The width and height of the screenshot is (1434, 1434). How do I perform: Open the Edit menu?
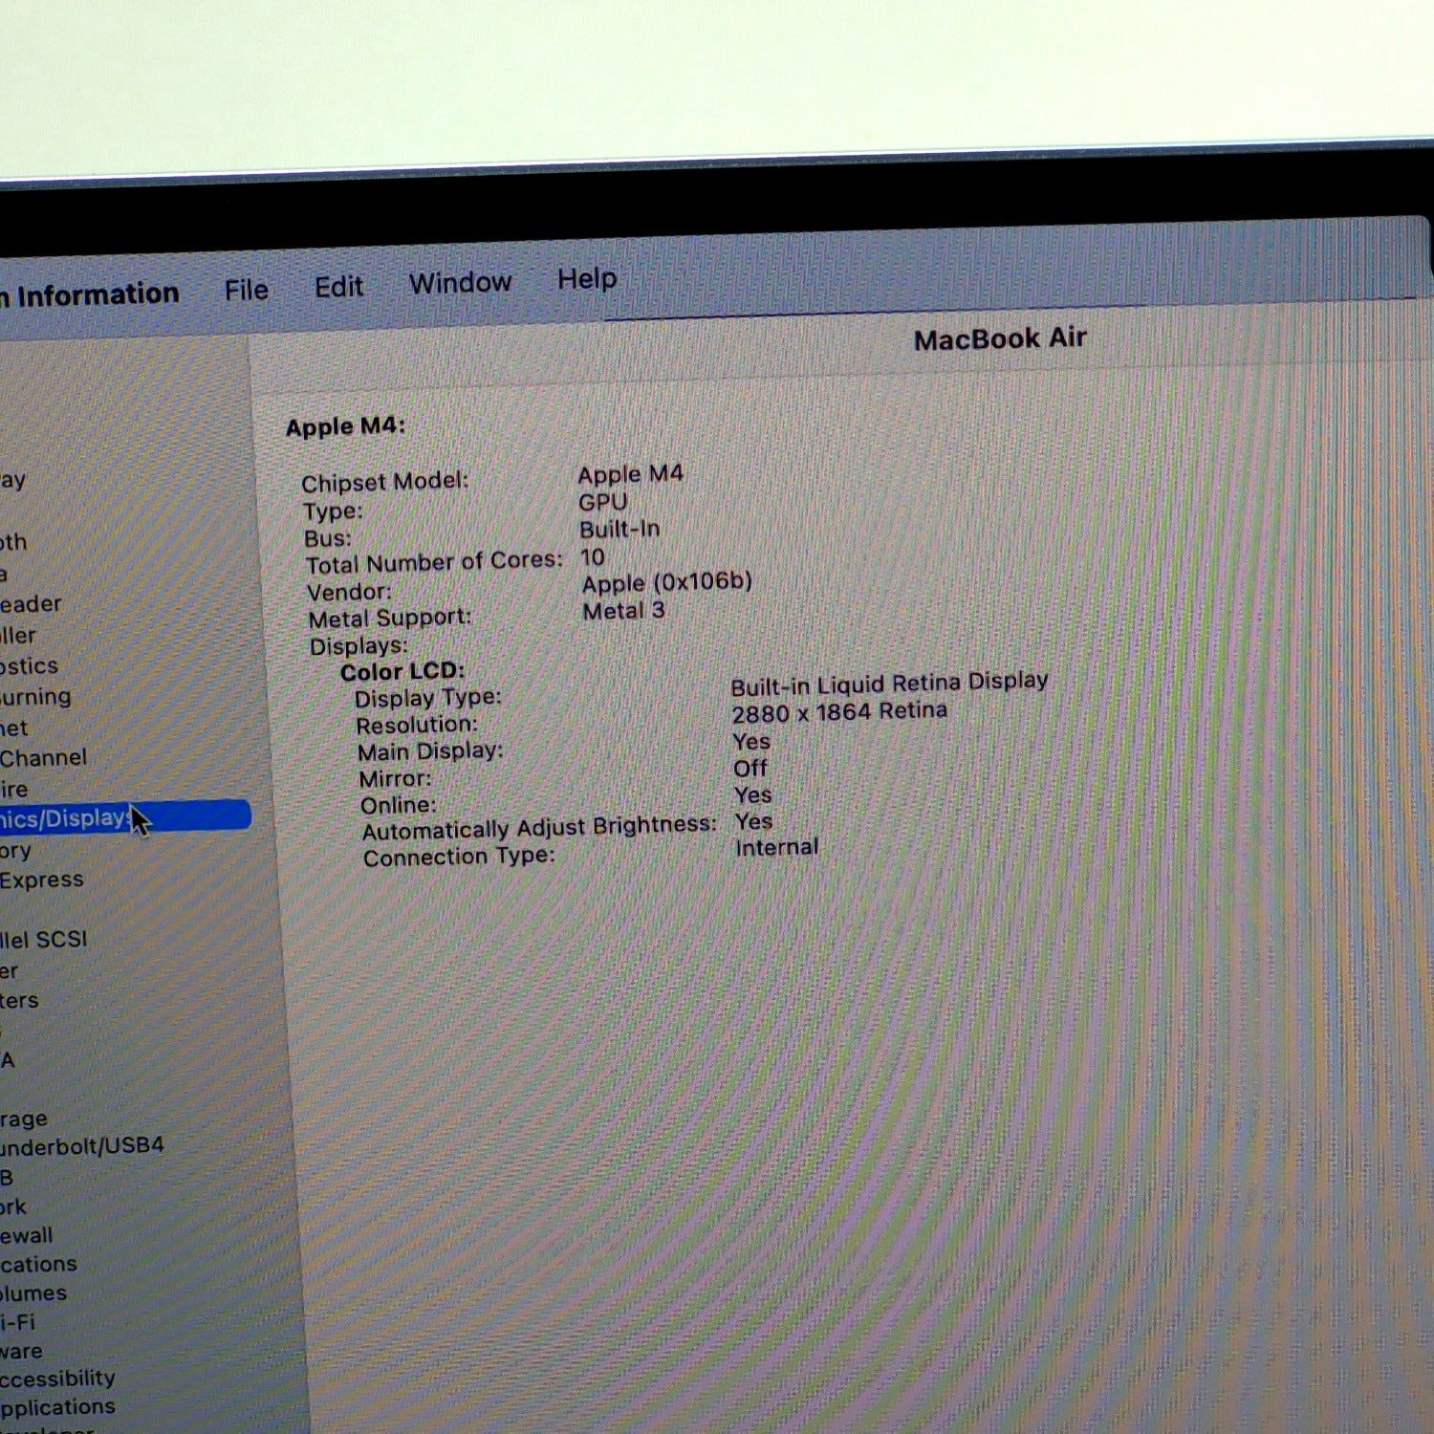tap(338, 287)
